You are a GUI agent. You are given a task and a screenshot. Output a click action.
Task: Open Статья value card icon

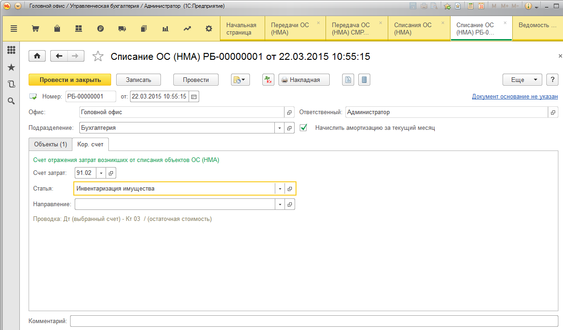click(290, 189)
